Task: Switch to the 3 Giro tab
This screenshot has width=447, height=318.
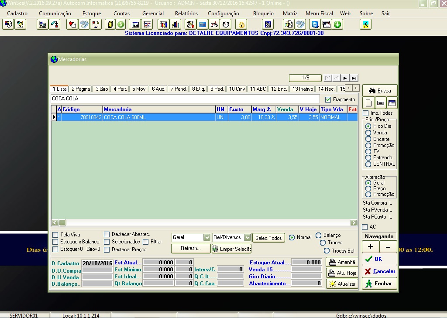Action: pyautogui.click(x=102, y=89)
